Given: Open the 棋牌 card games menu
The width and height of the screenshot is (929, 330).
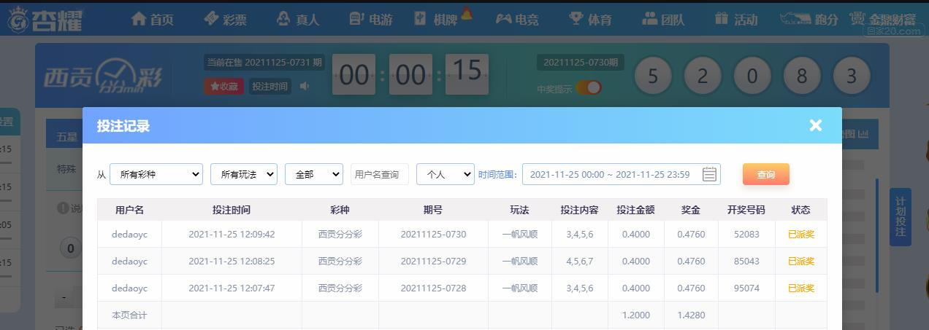Looking at the screenshot, I should point(436,20).
